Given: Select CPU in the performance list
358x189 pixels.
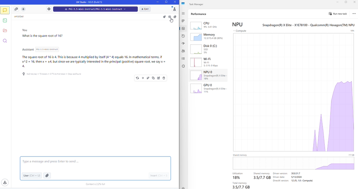Looking at the screenshot, I should (x=208, y=25).
